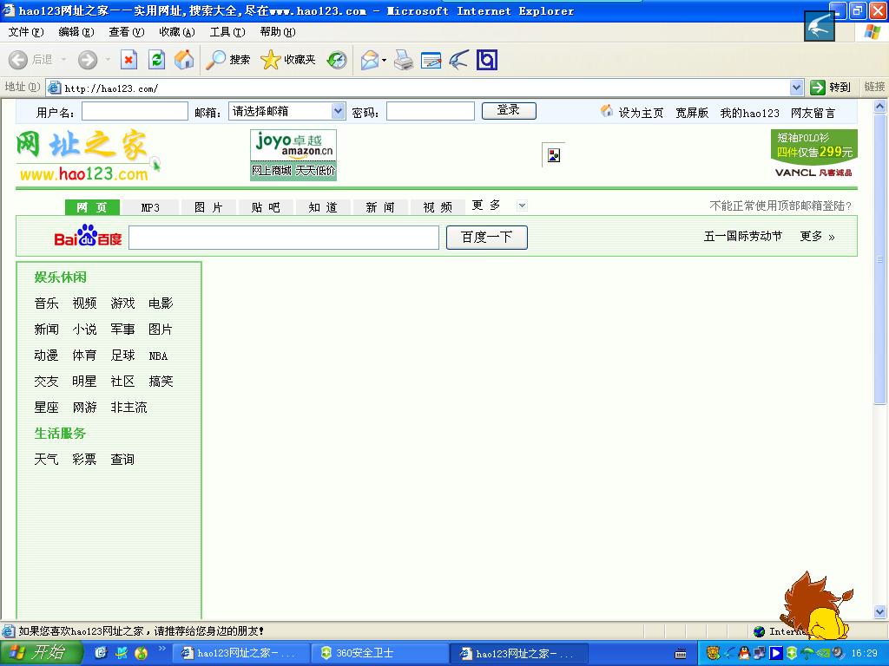Click the 密码 password field
This screenshot has width=889, height=666.
tap(431, 111)
